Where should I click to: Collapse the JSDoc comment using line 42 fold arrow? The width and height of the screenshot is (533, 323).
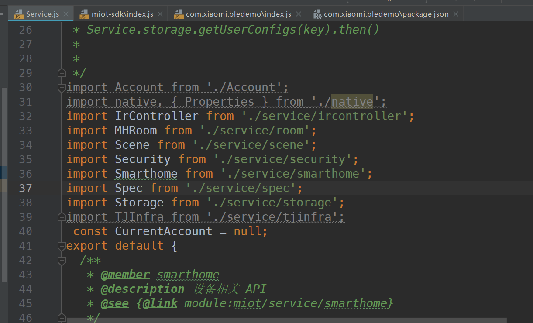[61, 260]
